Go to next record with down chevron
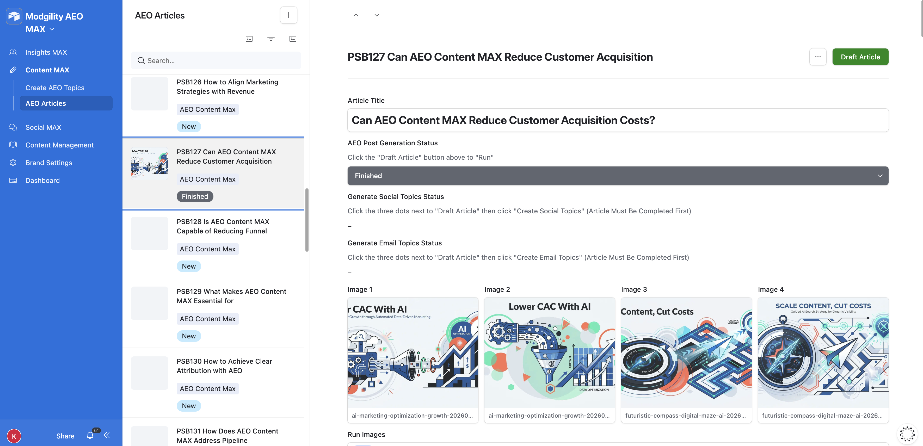The height and width of the screenshot is (446, 923). tap(377, 15)
